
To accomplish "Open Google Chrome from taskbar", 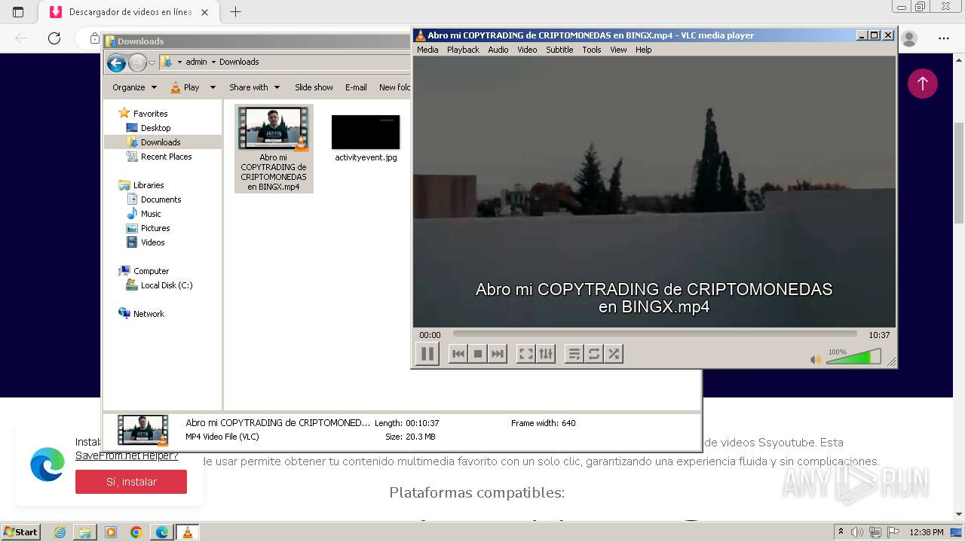I will [x=136, y=532].
